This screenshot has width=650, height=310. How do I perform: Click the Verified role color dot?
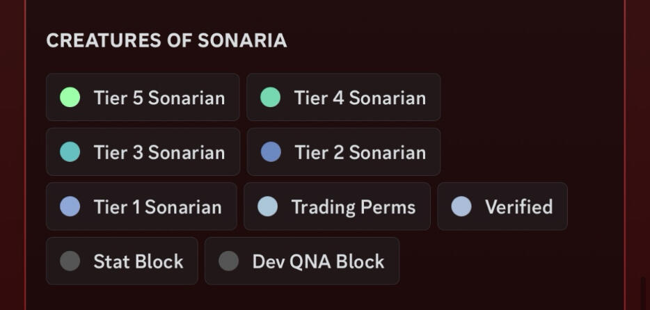461,206
